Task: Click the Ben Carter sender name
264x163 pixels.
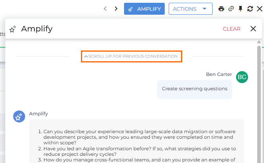Action: (x=219, y=74)
